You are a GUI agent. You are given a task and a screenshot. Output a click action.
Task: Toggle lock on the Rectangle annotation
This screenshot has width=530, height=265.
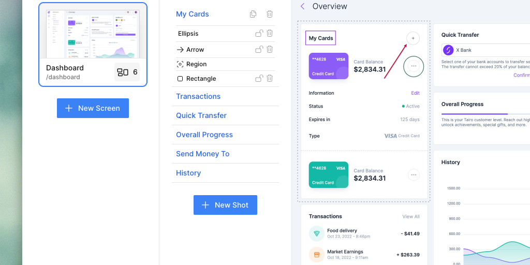[x=259, y=79]
